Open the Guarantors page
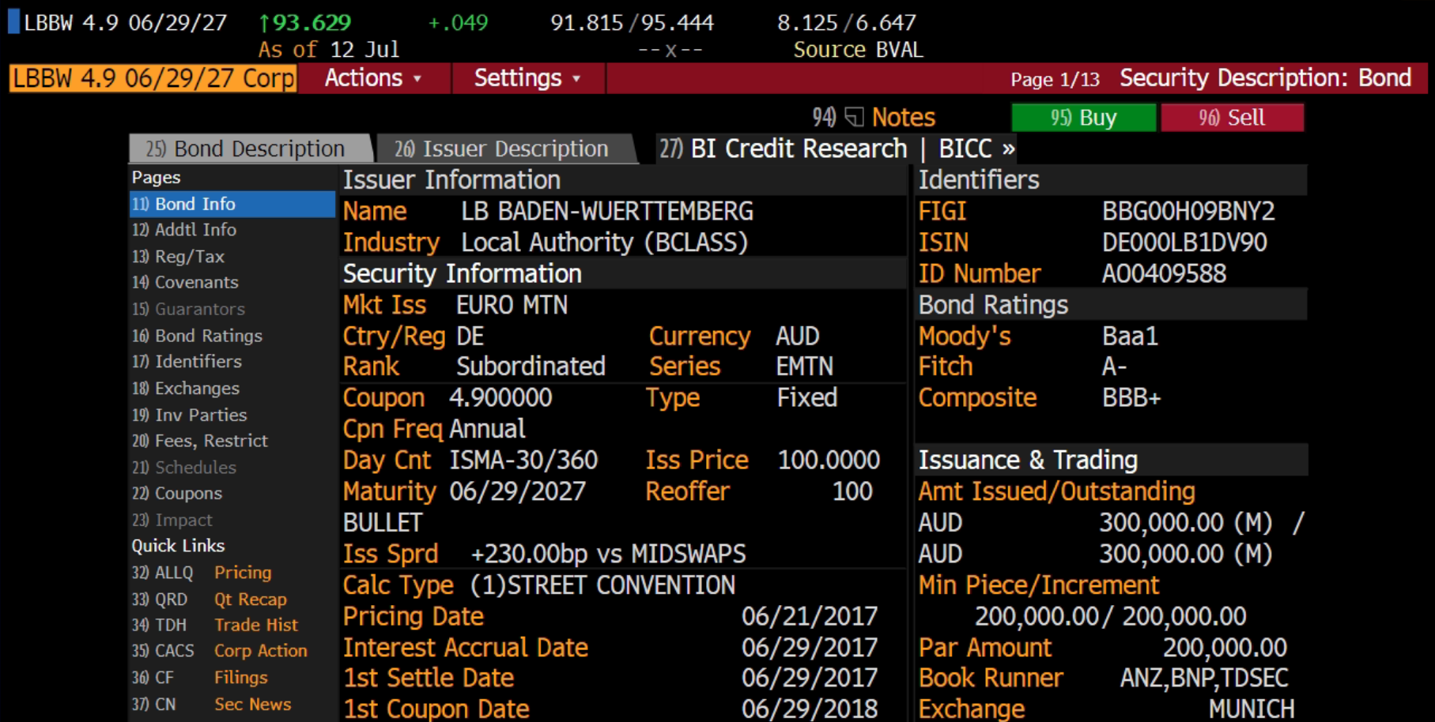Screen dimensions: 1435x722 point(232,309)
